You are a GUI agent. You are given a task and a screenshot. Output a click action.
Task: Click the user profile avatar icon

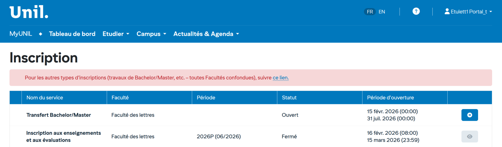click(x=447, y=11)
